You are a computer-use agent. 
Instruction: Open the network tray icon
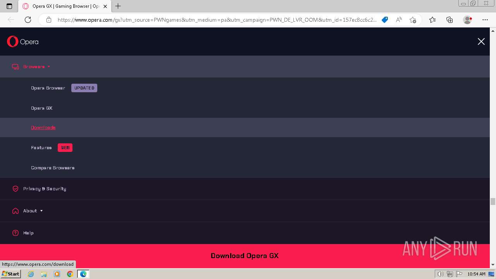450,274
